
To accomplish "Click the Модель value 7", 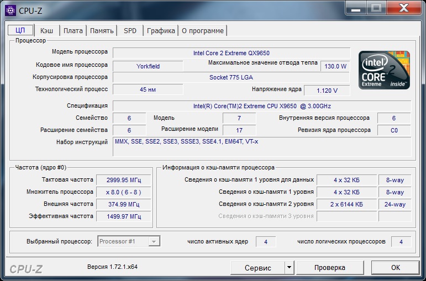I will (x=239, y=118).
